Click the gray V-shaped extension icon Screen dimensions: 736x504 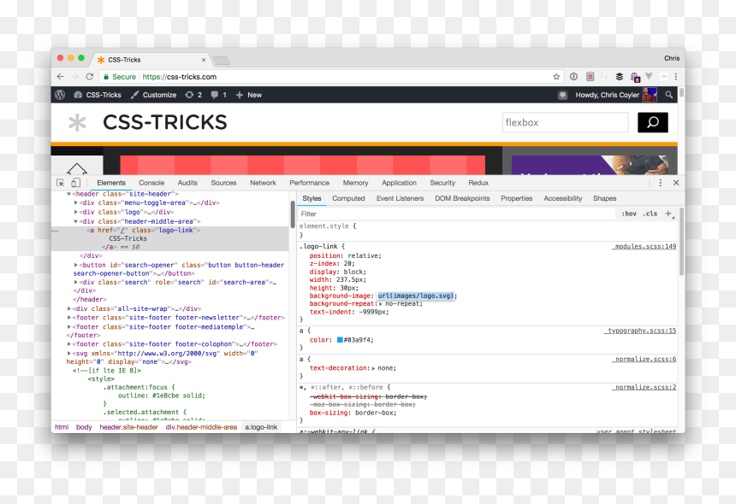tap(650, 76)
